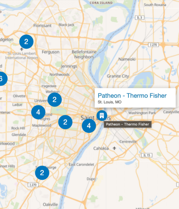Click the Oakville map label
The width and height of the screenshot is (179, 209).
[x=50, y=205]
